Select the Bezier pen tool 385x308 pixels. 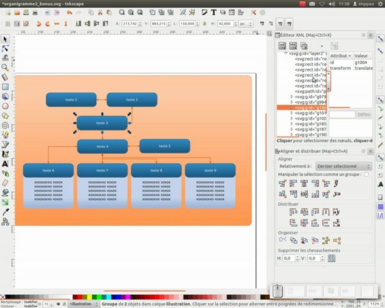[5, 145]
